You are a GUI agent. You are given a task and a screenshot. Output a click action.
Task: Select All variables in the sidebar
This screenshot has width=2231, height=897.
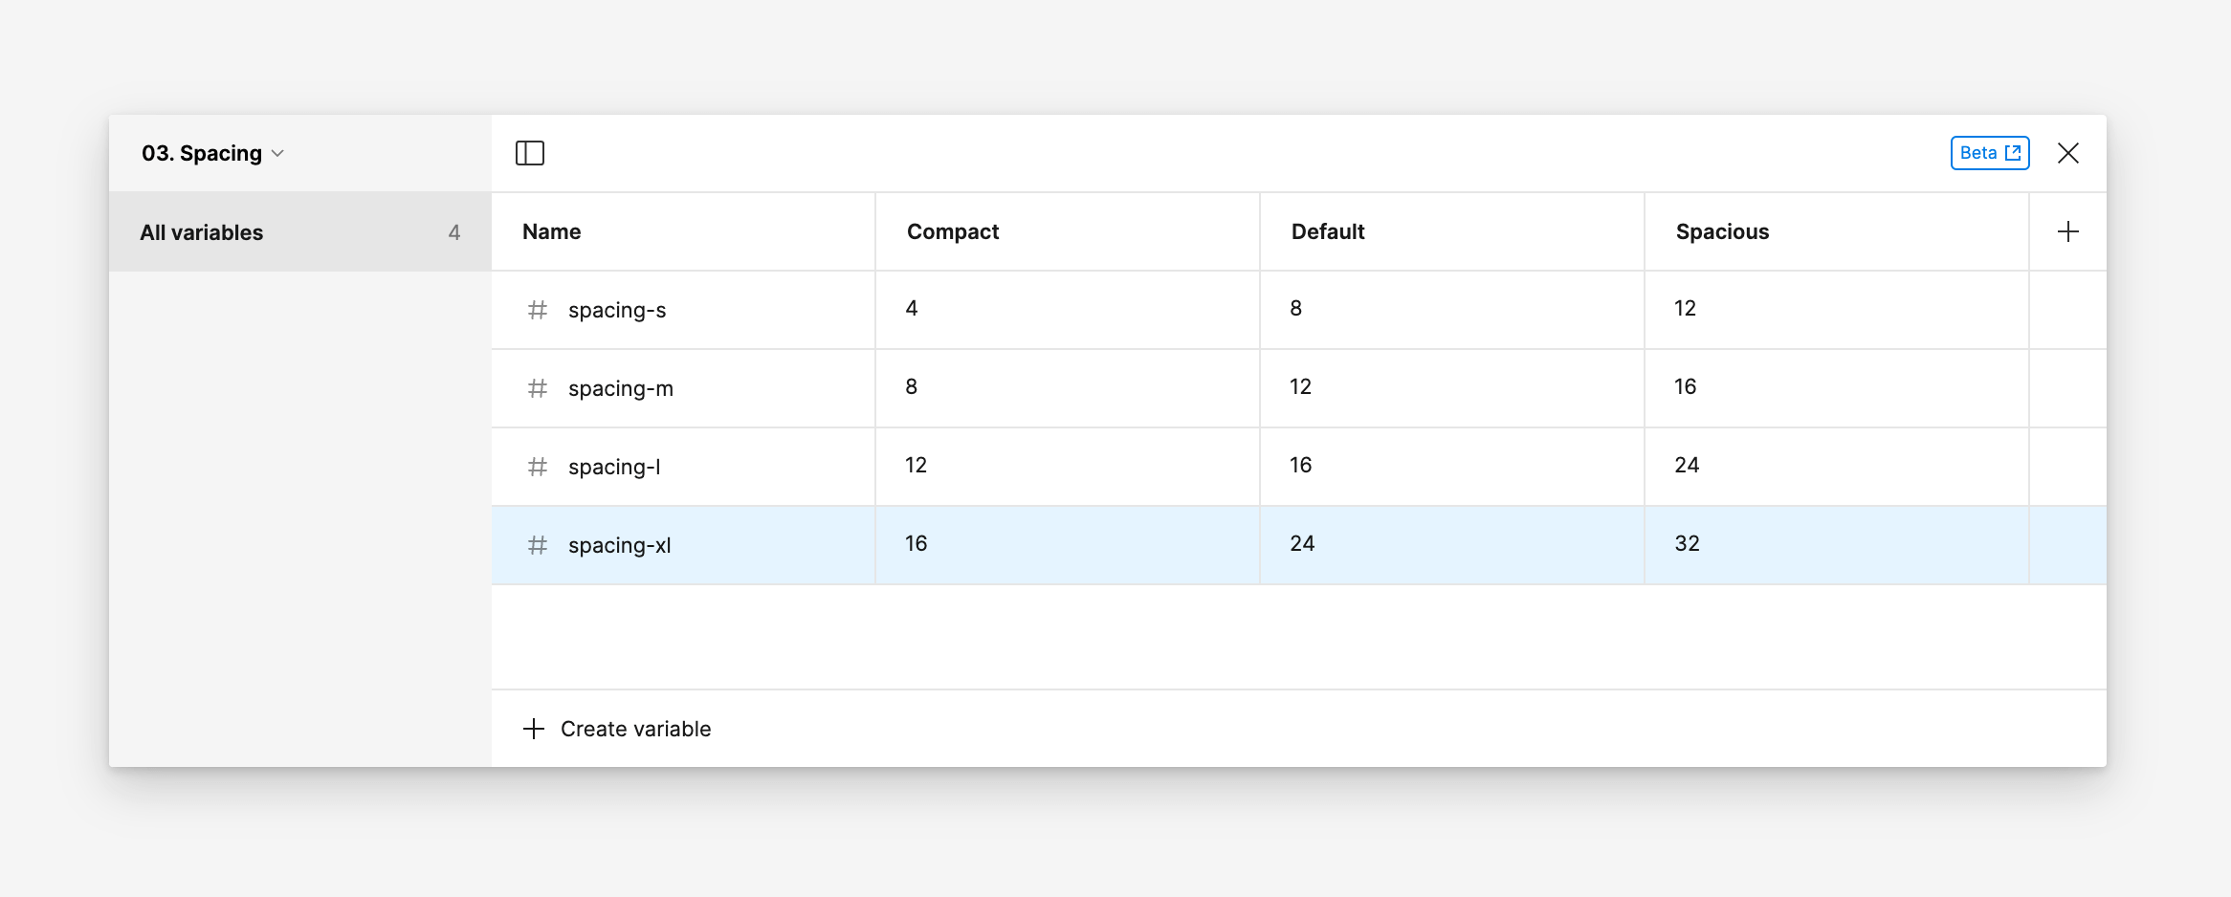tap(300, 232)
